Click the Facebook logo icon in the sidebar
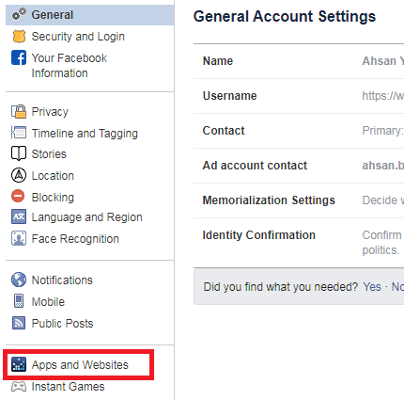 click(19, 57)
